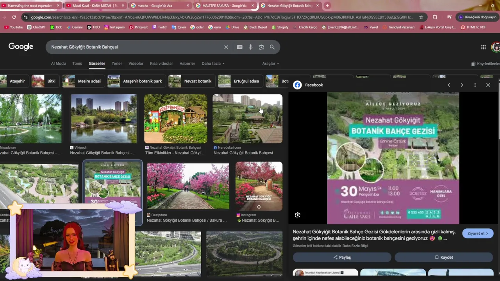Image resolution: width=500 pixels, height=281 pixels.
Task: Click the address bar URL field
Action: coord(222,17)
